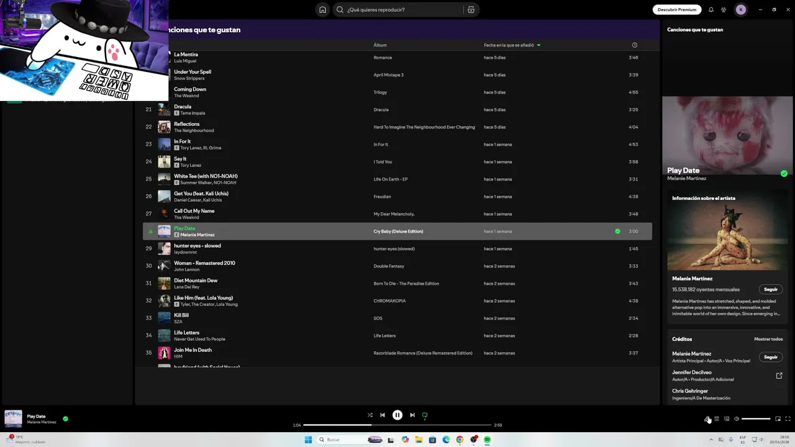Click the clock duration column header
This screenshot has height=447, width=795.
tap(634, 45)
